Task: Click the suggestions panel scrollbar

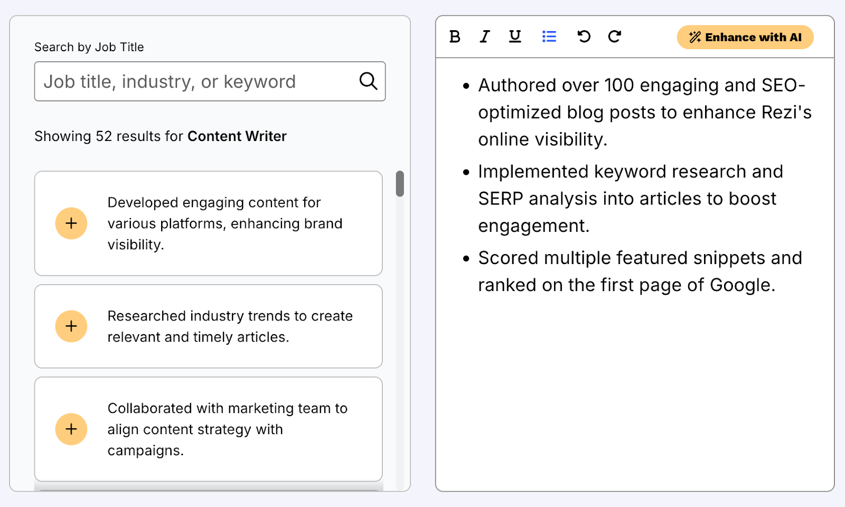Action: point(399,184)
